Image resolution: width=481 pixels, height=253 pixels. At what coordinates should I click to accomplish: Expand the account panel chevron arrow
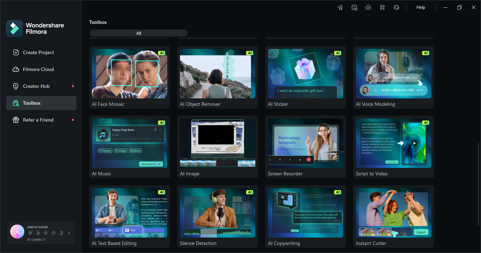(69, 233)
